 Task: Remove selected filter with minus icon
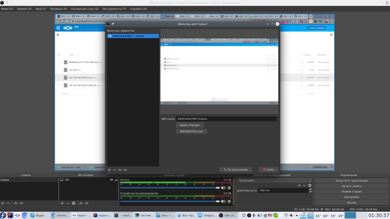click(x=115, y=170)
